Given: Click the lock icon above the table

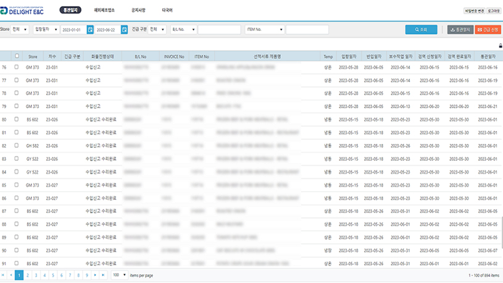Looking at the screenshot, I should (499, 46).
